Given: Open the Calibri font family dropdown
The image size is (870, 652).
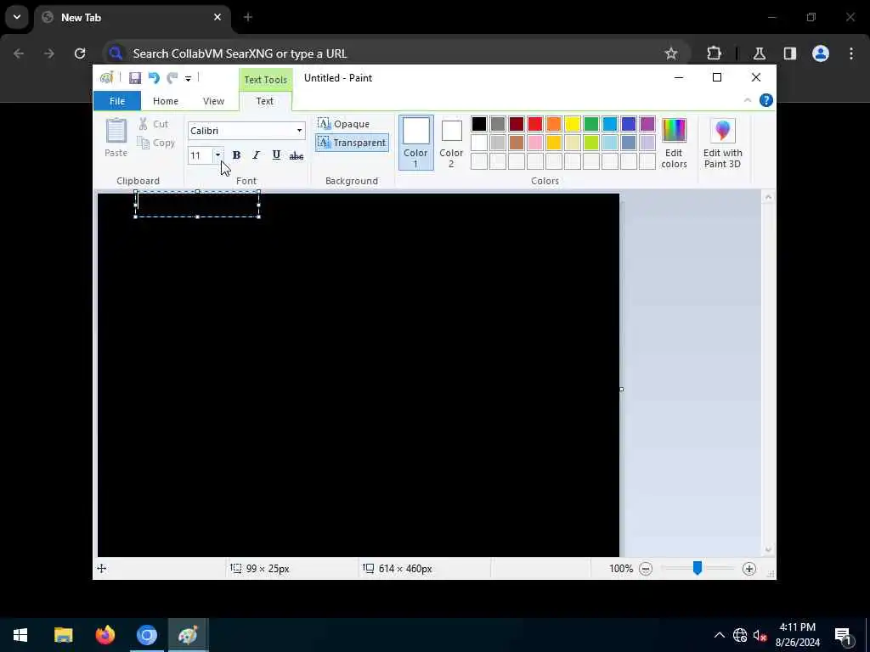Looking at the screenshot, I should pos(299,131).
